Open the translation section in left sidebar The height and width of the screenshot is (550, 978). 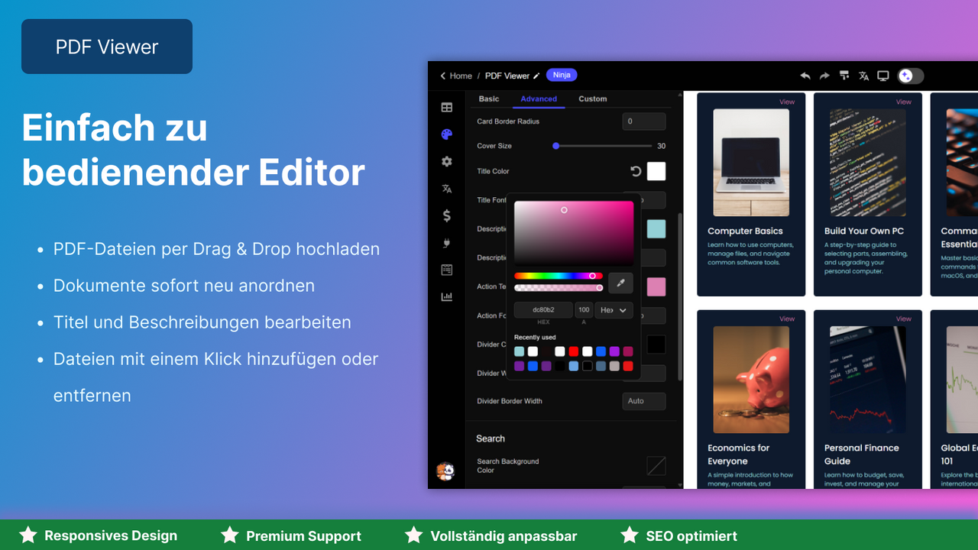point(447,189)
